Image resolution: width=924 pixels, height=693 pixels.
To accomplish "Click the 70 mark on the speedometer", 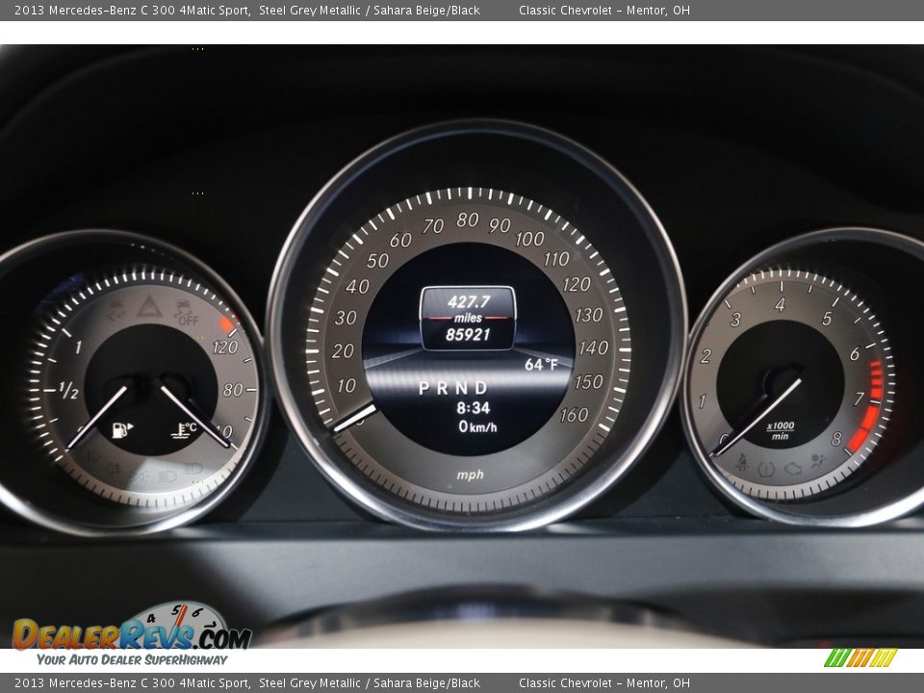I will (432, 225).
